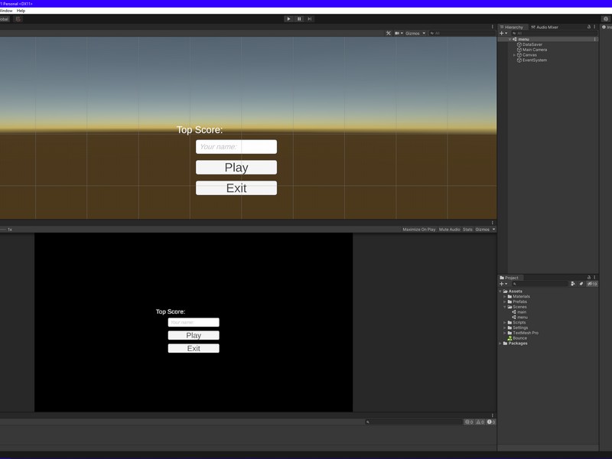This screenshot has height=459, width=612.
Task: Click search-by-label tag icon in Project
Action: tap(581, 284)
